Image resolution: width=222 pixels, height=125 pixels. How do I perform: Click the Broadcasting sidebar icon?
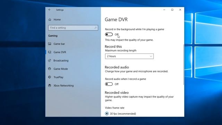[x=50, y=60]
